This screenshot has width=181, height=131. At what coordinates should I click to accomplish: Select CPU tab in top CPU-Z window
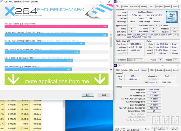(118, 6)
